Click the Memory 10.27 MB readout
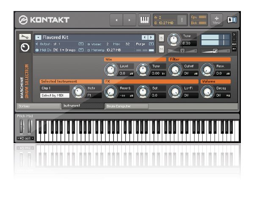 click(x=114, y=50)
